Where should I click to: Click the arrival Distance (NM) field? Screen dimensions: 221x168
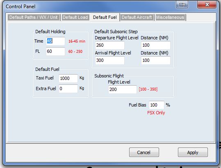pos(156,60)
